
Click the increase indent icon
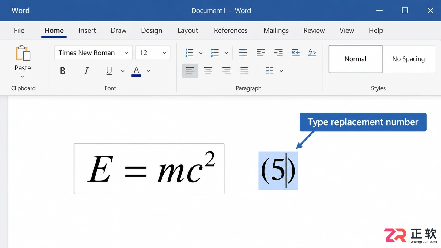pos(278,53)
